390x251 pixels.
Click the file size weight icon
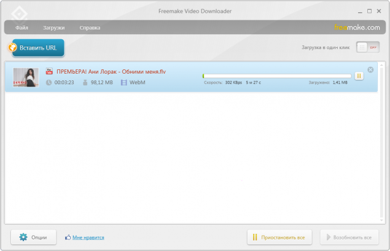pyautogui.click(x=85, y=82)
